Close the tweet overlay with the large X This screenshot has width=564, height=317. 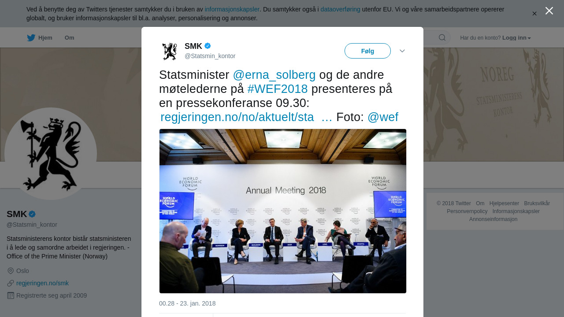tap(549, 11)
